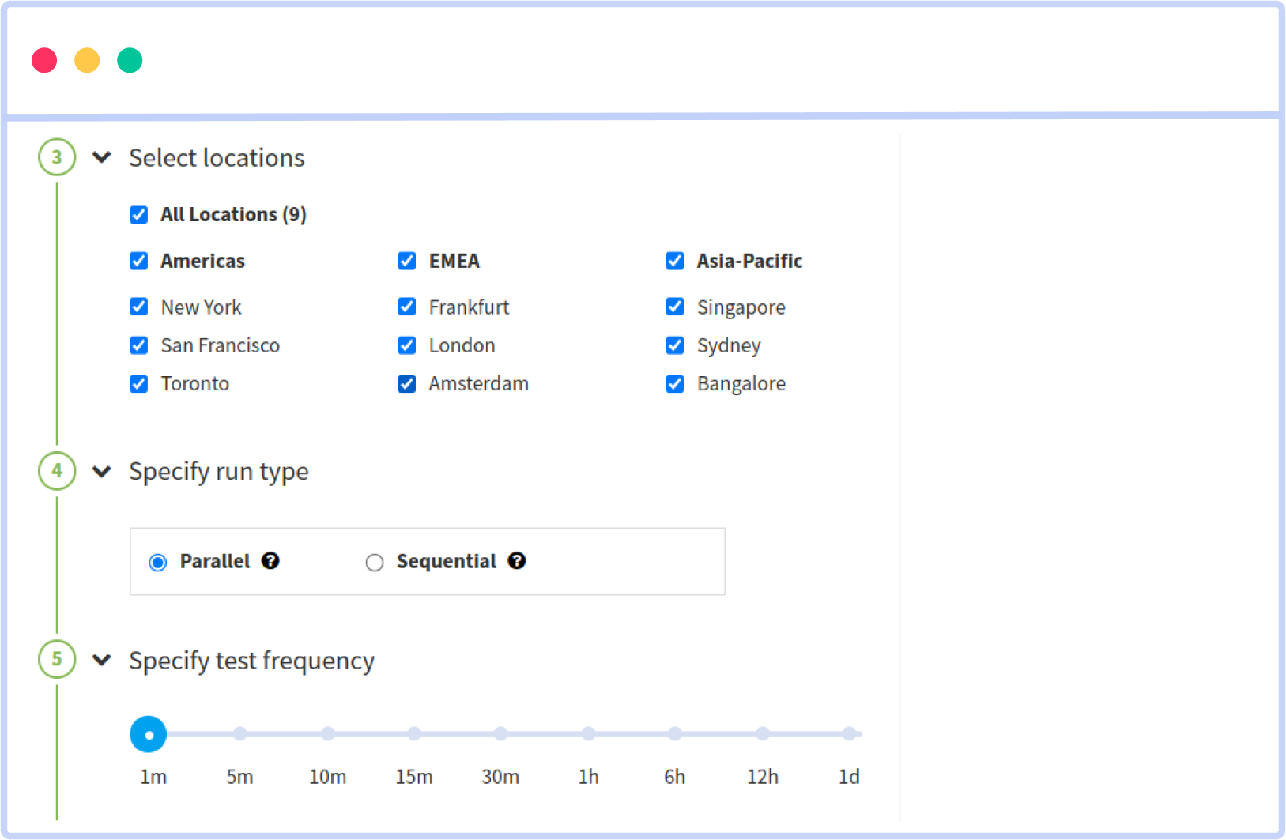The width and height of the screenshot is (1286, 840).
Task: Click the 10m frequency label
Action: pos(328,778)
